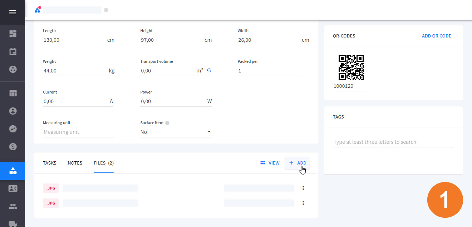Click the first .JPG file type badge
The height and width of the screenshot is (227, 472).
tap(51, 188)
